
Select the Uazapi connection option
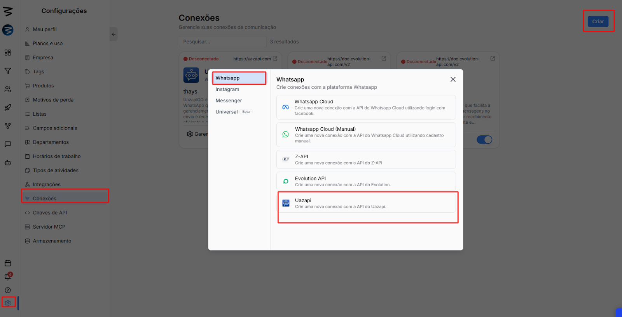(x=366, y=203)
